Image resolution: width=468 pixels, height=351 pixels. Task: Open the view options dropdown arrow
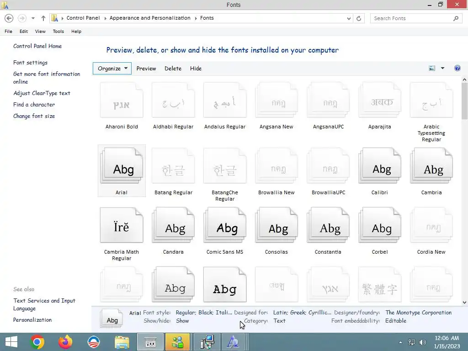pos(442,69)
